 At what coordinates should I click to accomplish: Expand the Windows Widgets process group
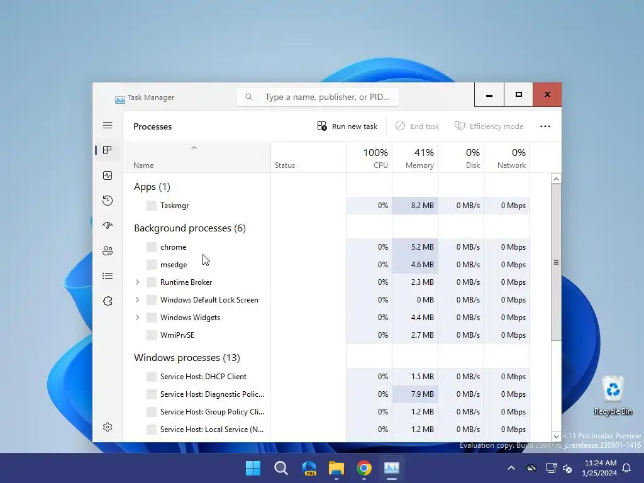coord(138,318)
